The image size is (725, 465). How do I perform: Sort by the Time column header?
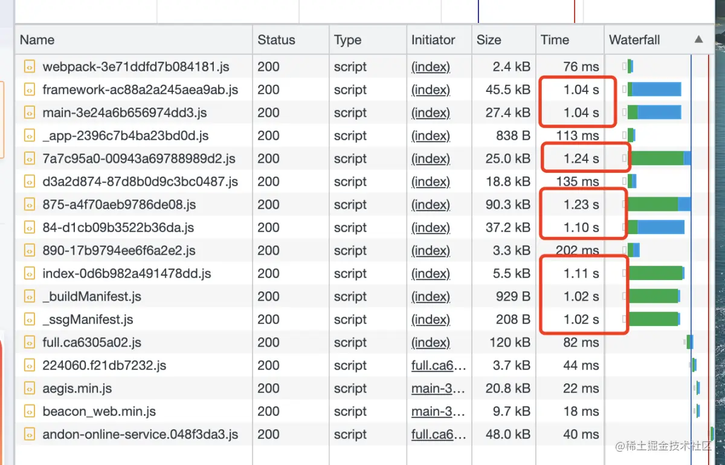(x=570, y=40)
